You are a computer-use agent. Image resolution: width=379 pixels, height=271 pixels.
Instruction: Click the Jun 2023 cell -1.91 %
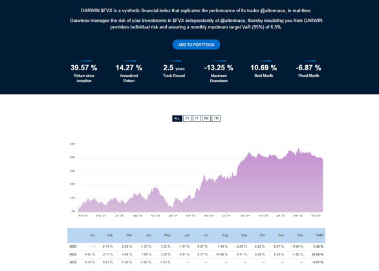184,246
